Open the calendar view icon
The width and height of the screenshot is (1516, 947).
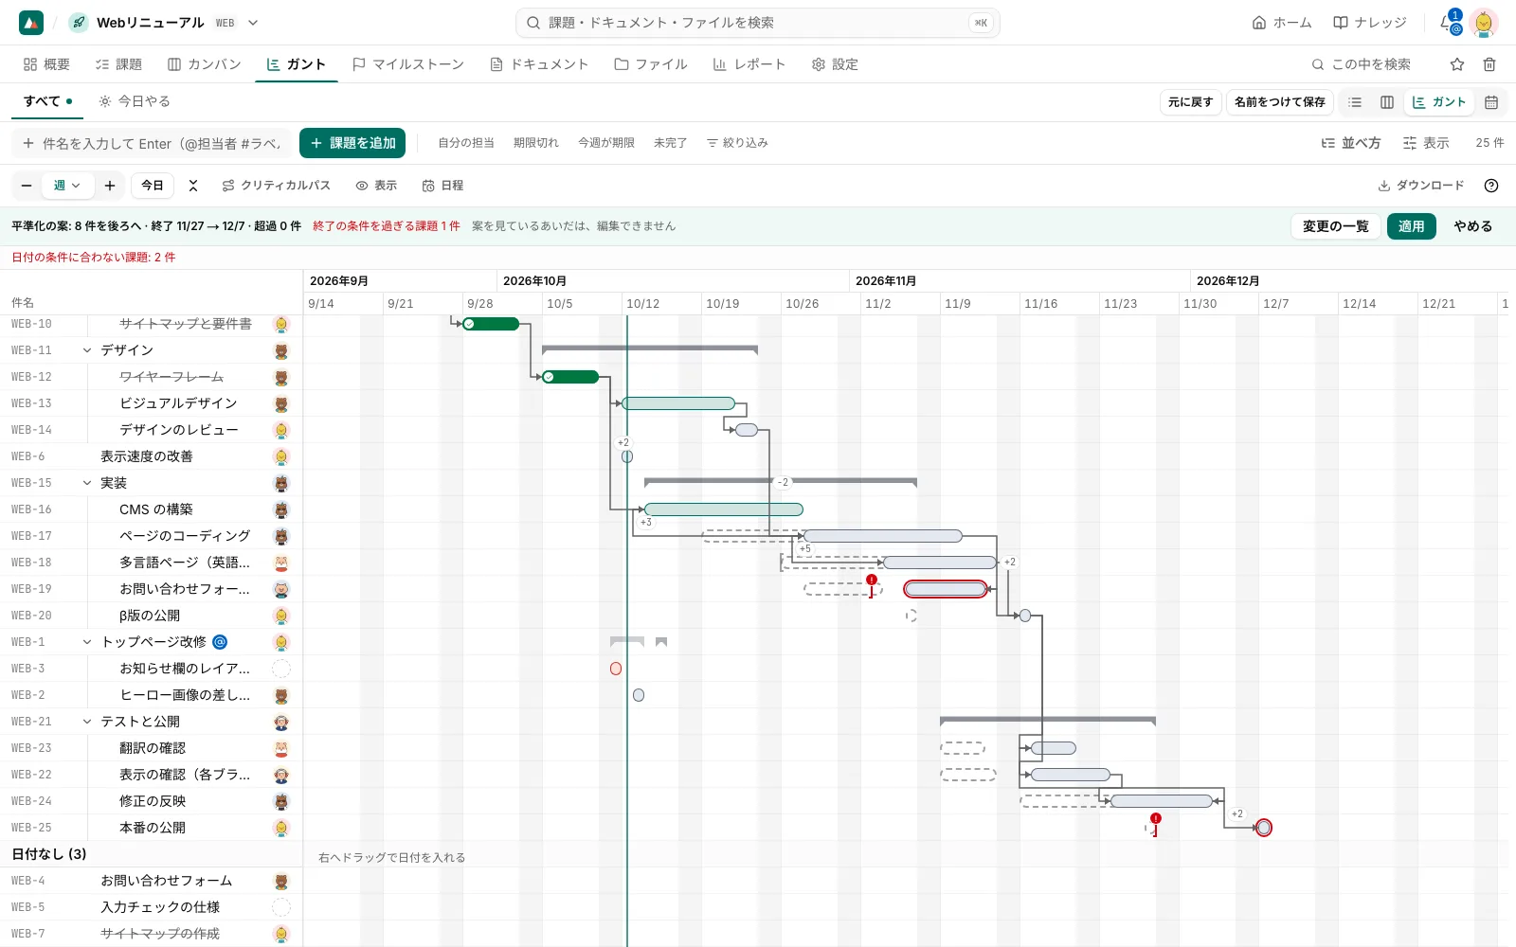[1491, 102]
